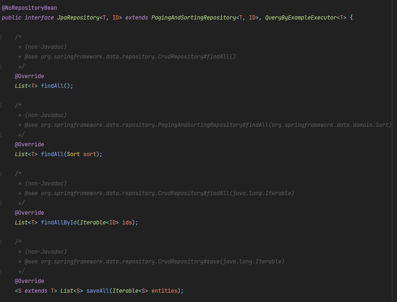Click the 'Sort' parameter type

click(x=73, y=154)
